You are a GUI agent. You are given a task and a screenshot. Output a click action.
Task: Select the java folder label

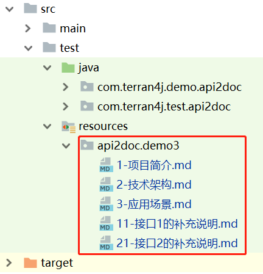click(89, 68)
